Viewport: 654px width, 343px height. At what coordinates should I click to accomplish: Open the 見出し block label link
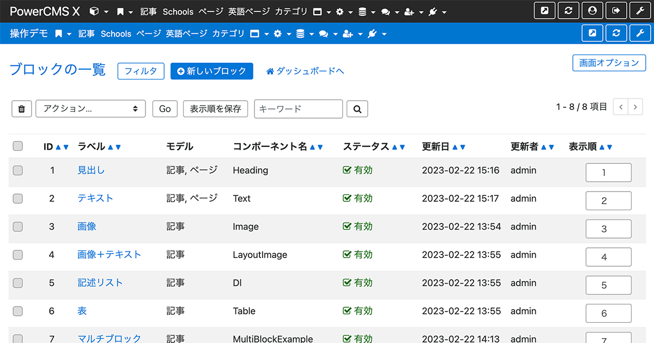(x=92, y=170)
